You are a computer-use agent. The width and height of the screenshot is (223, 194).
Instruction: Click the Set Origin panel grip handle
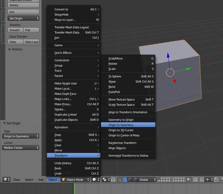[37, 124]
